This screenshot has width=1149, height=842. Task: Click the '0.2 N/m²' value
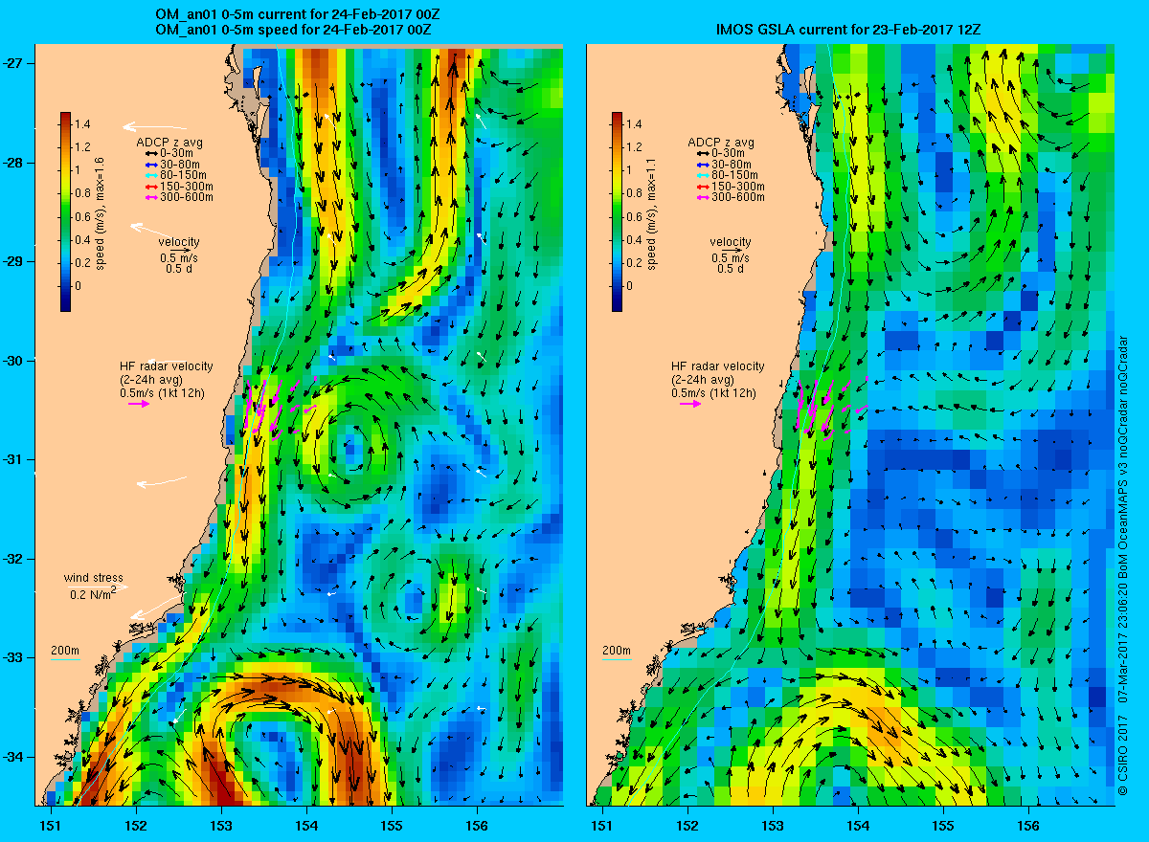[x=94, y=593]
